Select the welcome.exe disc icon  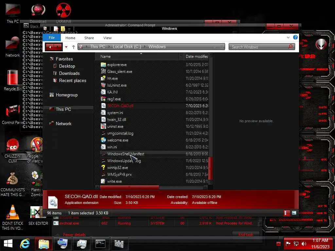click(x=103, y=140)
